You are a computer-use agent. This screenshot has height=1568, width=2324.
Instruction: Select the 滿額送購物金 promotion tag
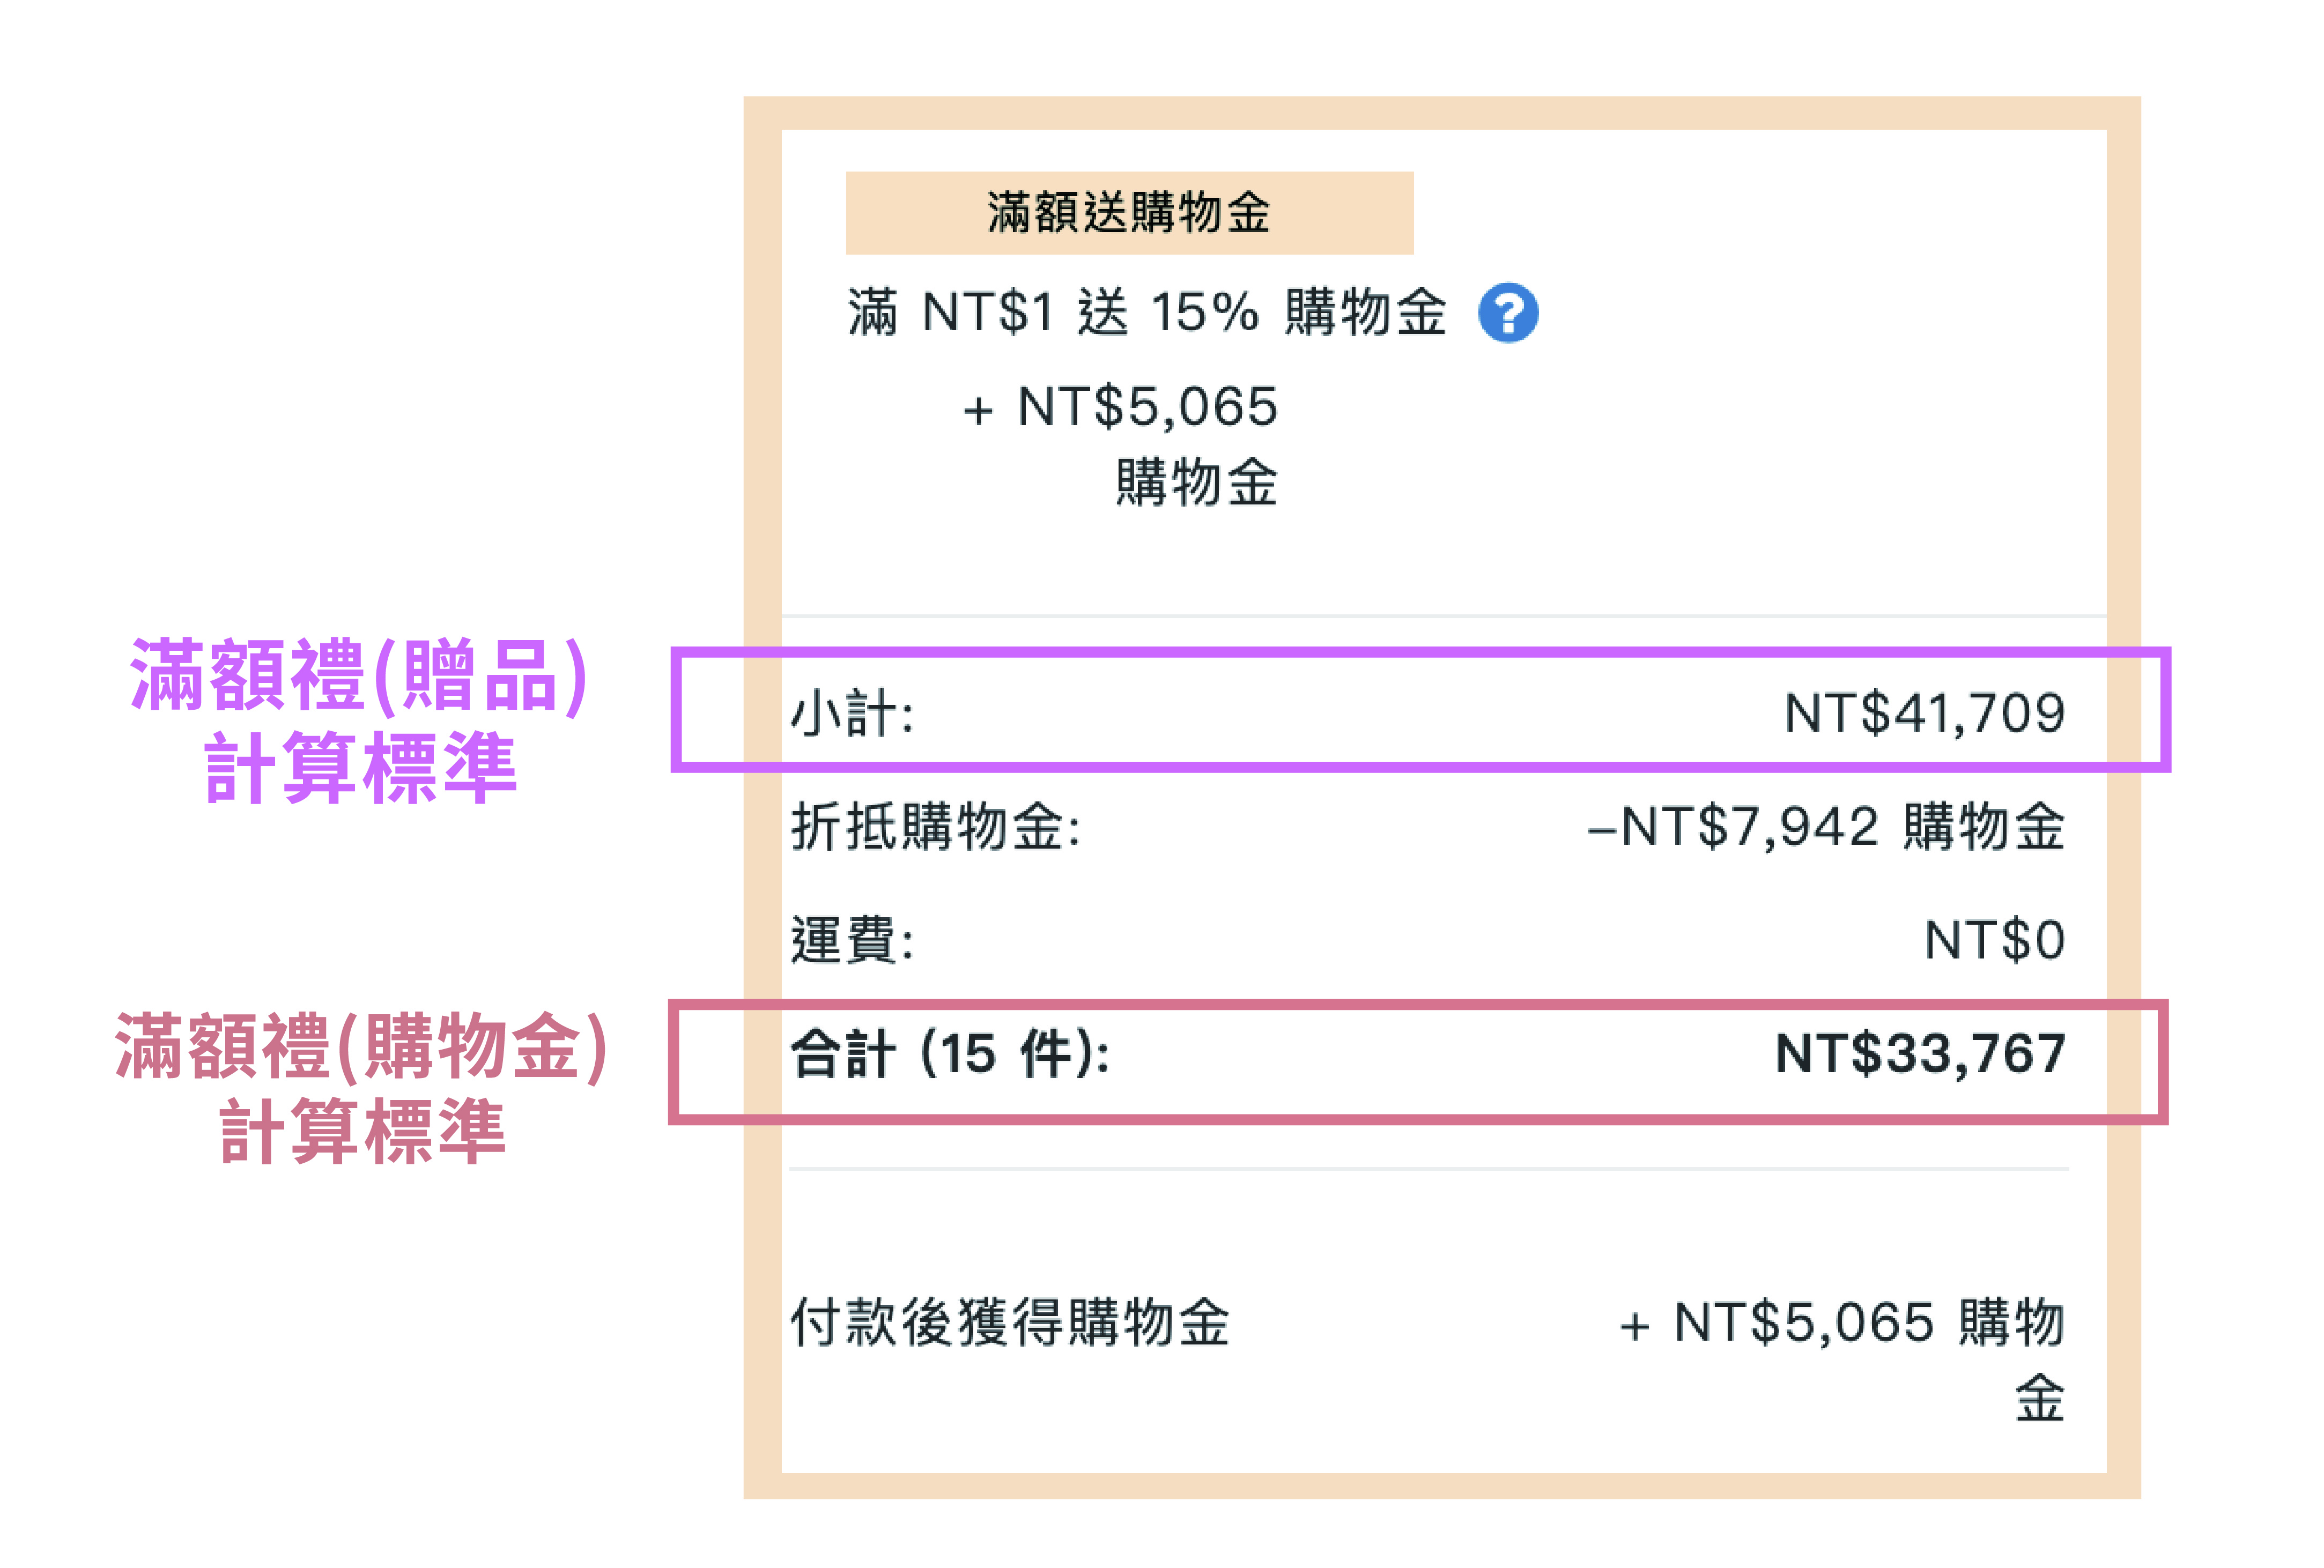[x=1129, y=213]
